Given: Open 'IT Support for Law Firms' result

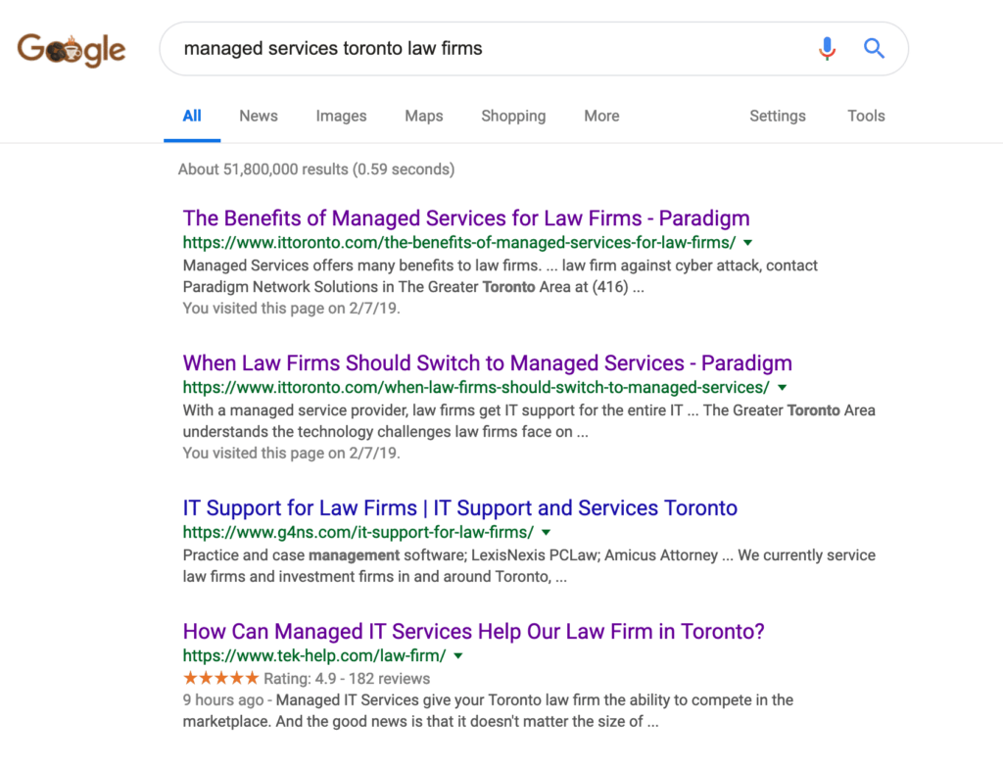Looking at the screenshot, I should (x=459, y=507).
